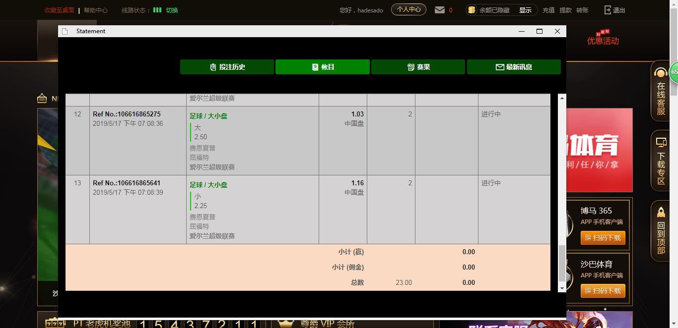Show the hidden balance with 显示 toggle

(525, 10)
